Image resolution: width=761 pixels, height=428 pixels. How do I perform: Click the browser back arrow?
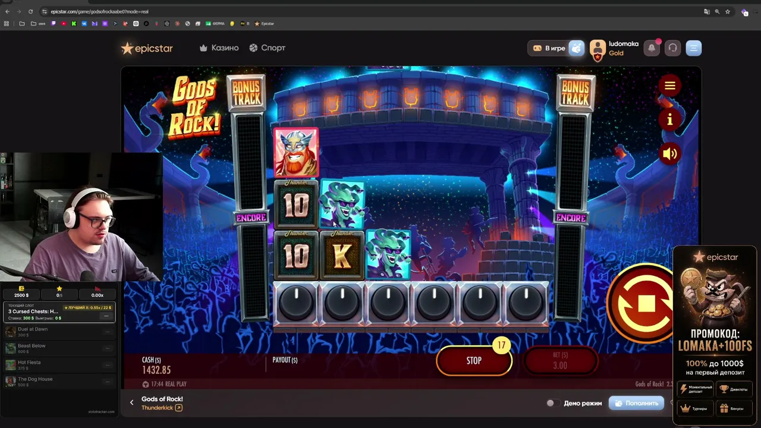(7, 12)
